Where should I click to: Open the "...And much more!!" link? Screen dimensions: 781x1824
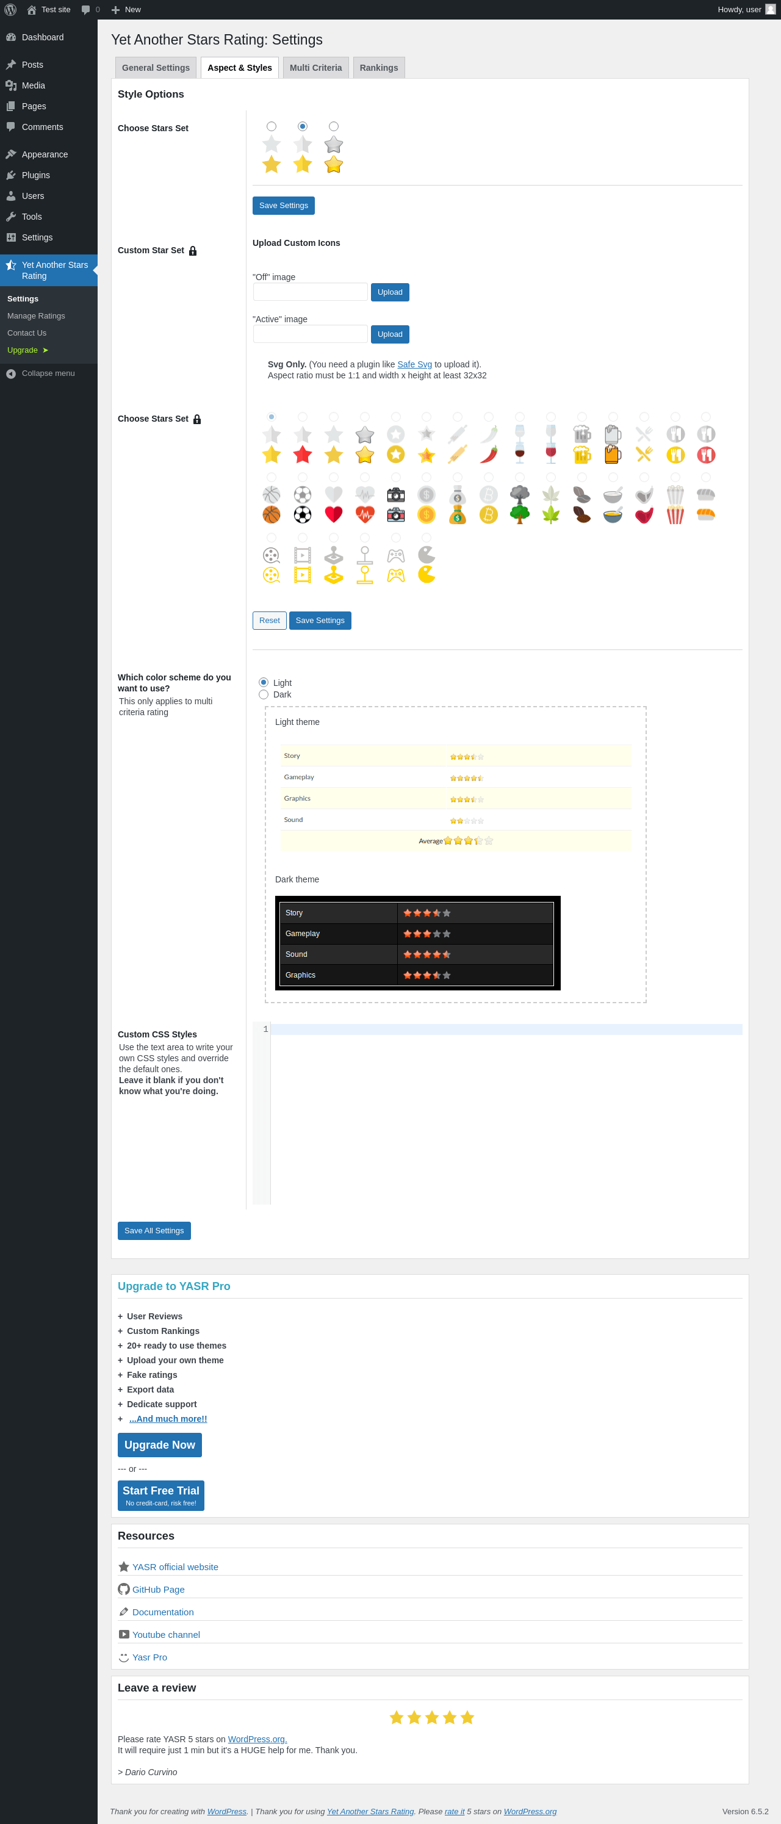coord(168,1418)
